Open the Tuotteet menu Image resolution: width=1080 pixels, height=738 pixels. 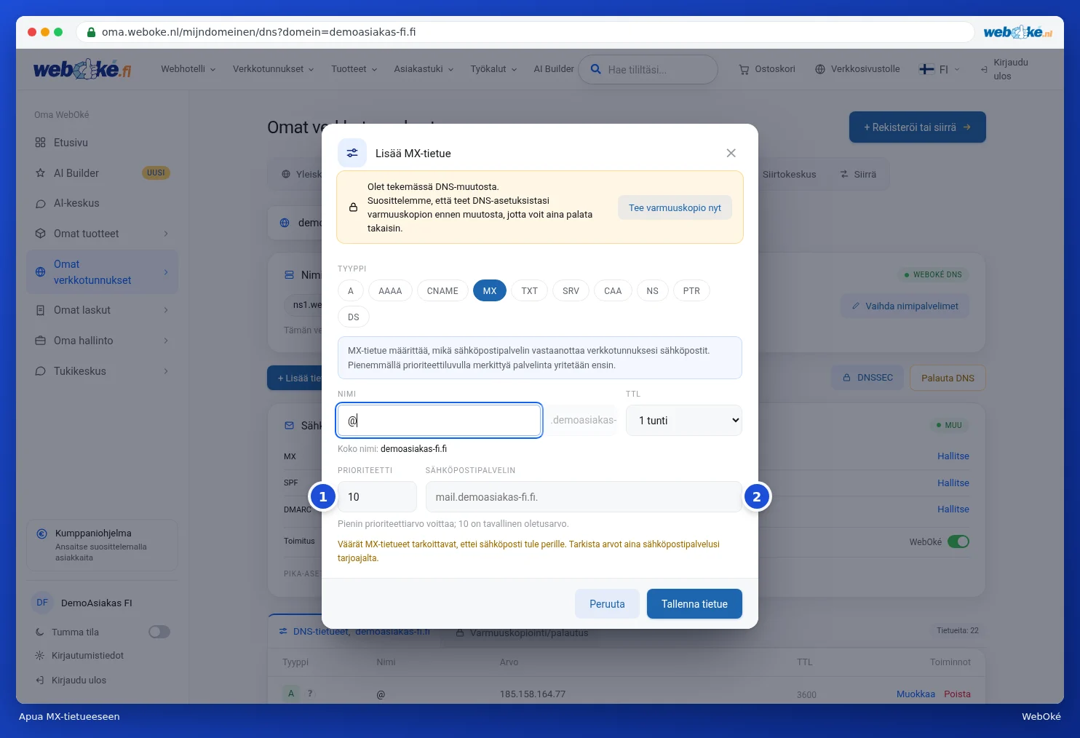354,69
